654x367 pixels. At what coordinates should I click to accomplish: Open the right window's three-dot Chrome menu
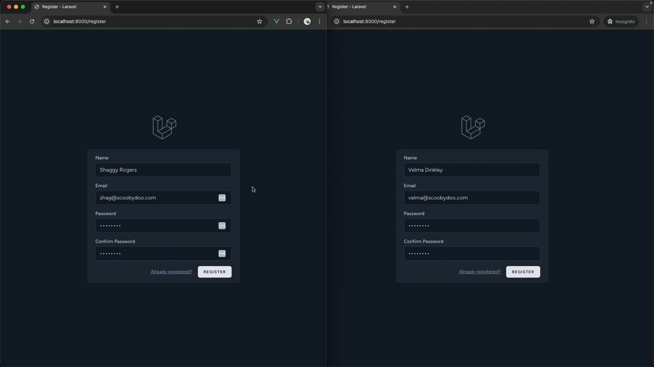click(647, 21)
